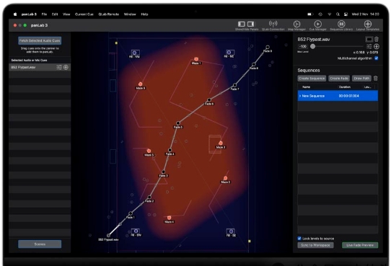Select the Fade 5 node on the path
391x266 pixels.
point(178,123)
